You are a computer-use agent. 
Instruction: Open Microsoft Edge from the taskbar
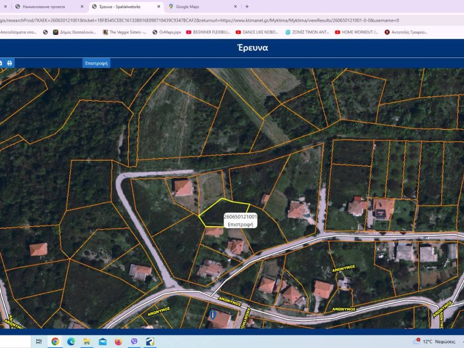pos(71,341)
